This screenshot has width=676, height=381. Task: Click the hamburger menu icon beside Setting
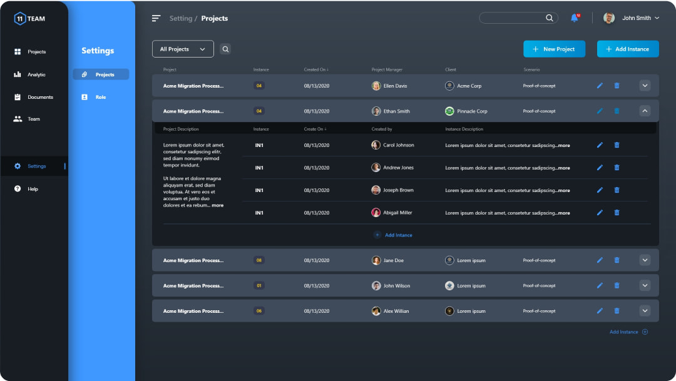click(156, 18)
